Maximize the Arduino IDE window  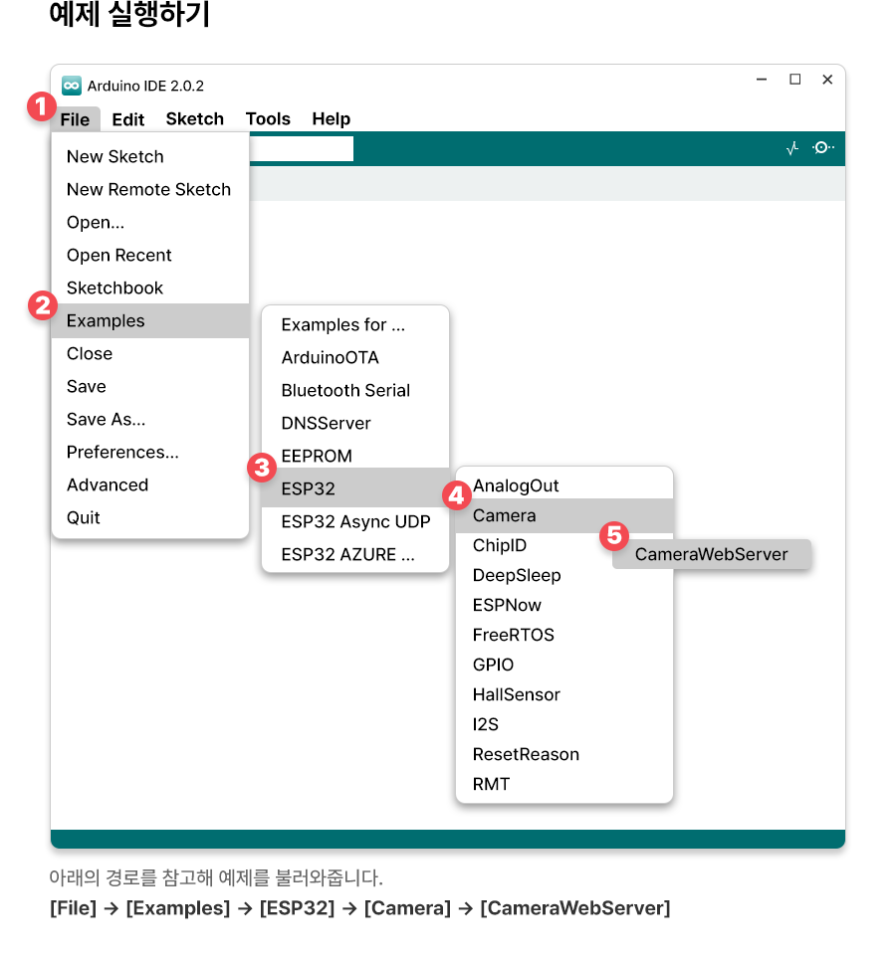794,80
